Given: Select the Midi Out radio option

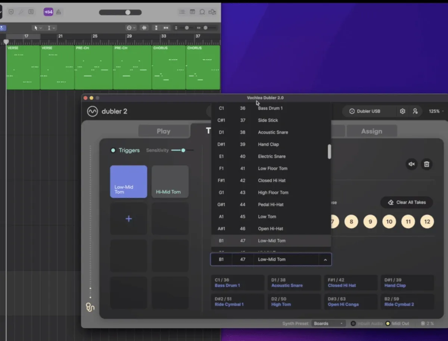Looking at the screenshot, I should tap(388, 323).
